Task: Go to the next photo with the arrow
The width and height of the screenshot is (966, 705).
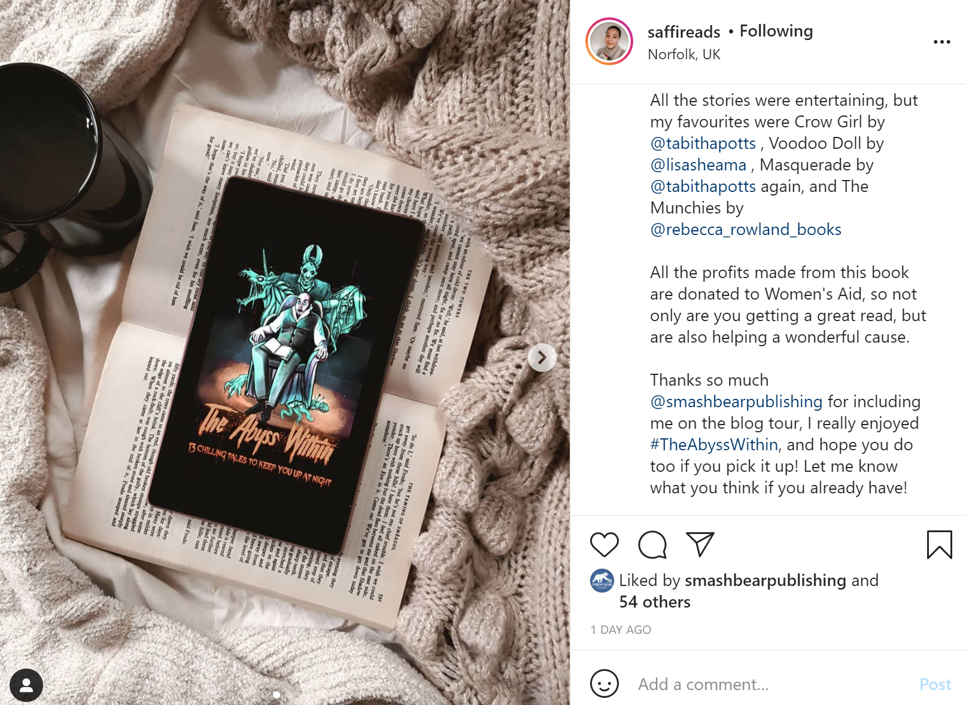Action: coord(542,358)
